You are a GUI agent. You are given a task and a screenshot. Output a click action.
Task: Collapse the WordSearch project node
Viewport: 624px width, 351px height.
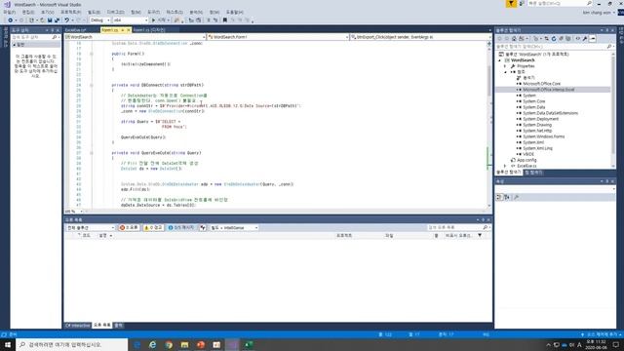coord(500,60)
